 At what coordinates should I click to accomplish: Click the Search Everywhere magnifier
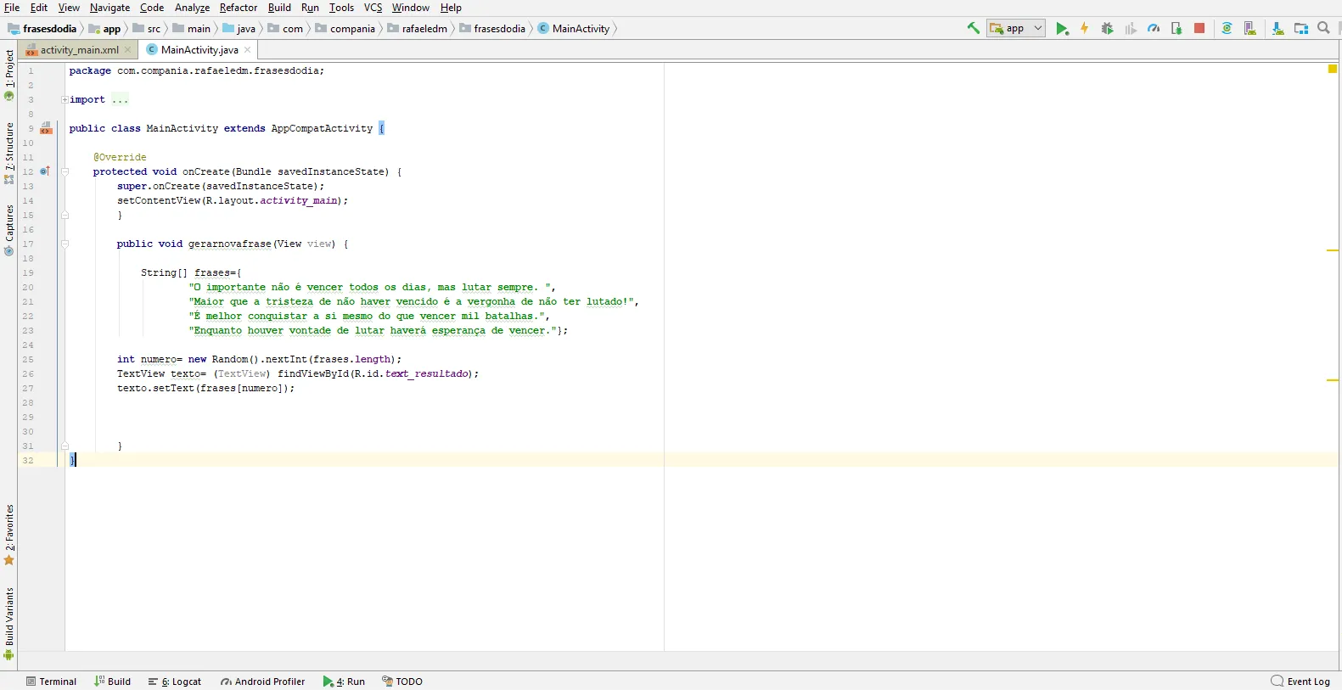1323,28
